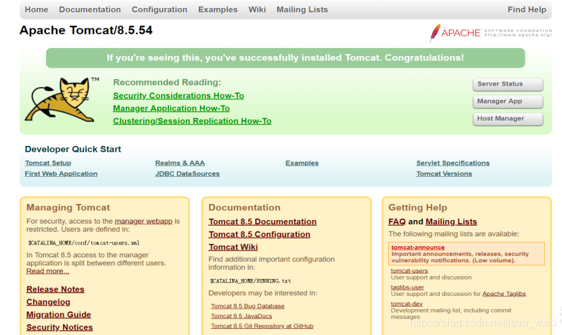Open the tomcat-dev mailing list link

406,304
